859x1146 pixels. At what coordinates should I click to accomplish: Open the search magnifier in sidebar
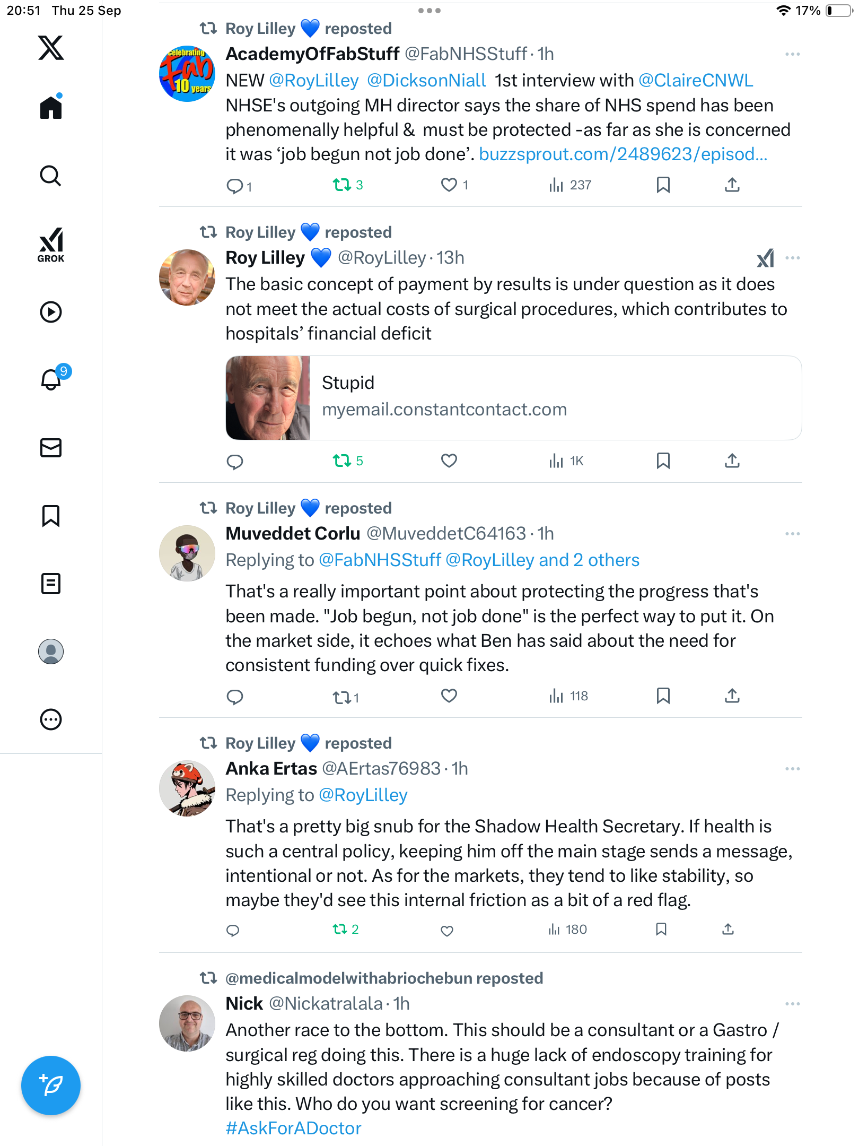pyautogui.click(x=51, y=176)
